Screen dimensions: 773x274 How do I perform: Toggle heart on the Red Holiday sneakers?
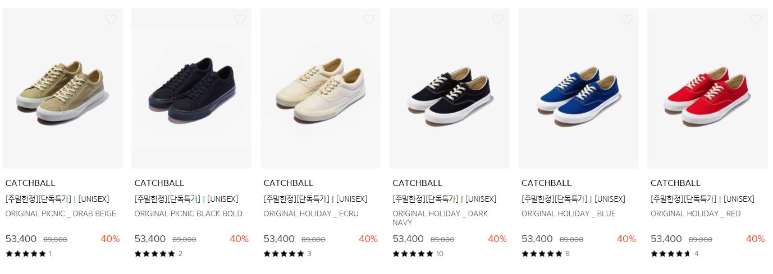[756, 20]
